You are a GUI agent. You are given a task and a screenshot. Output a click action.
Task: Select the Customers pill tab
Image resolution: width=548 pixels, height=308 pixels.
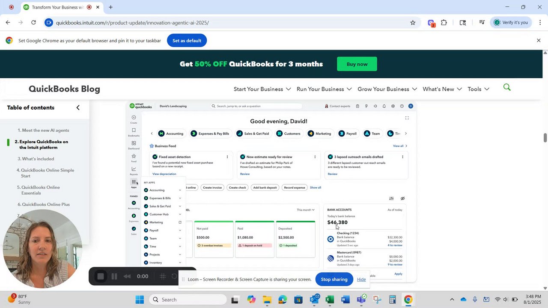[289, 133]
